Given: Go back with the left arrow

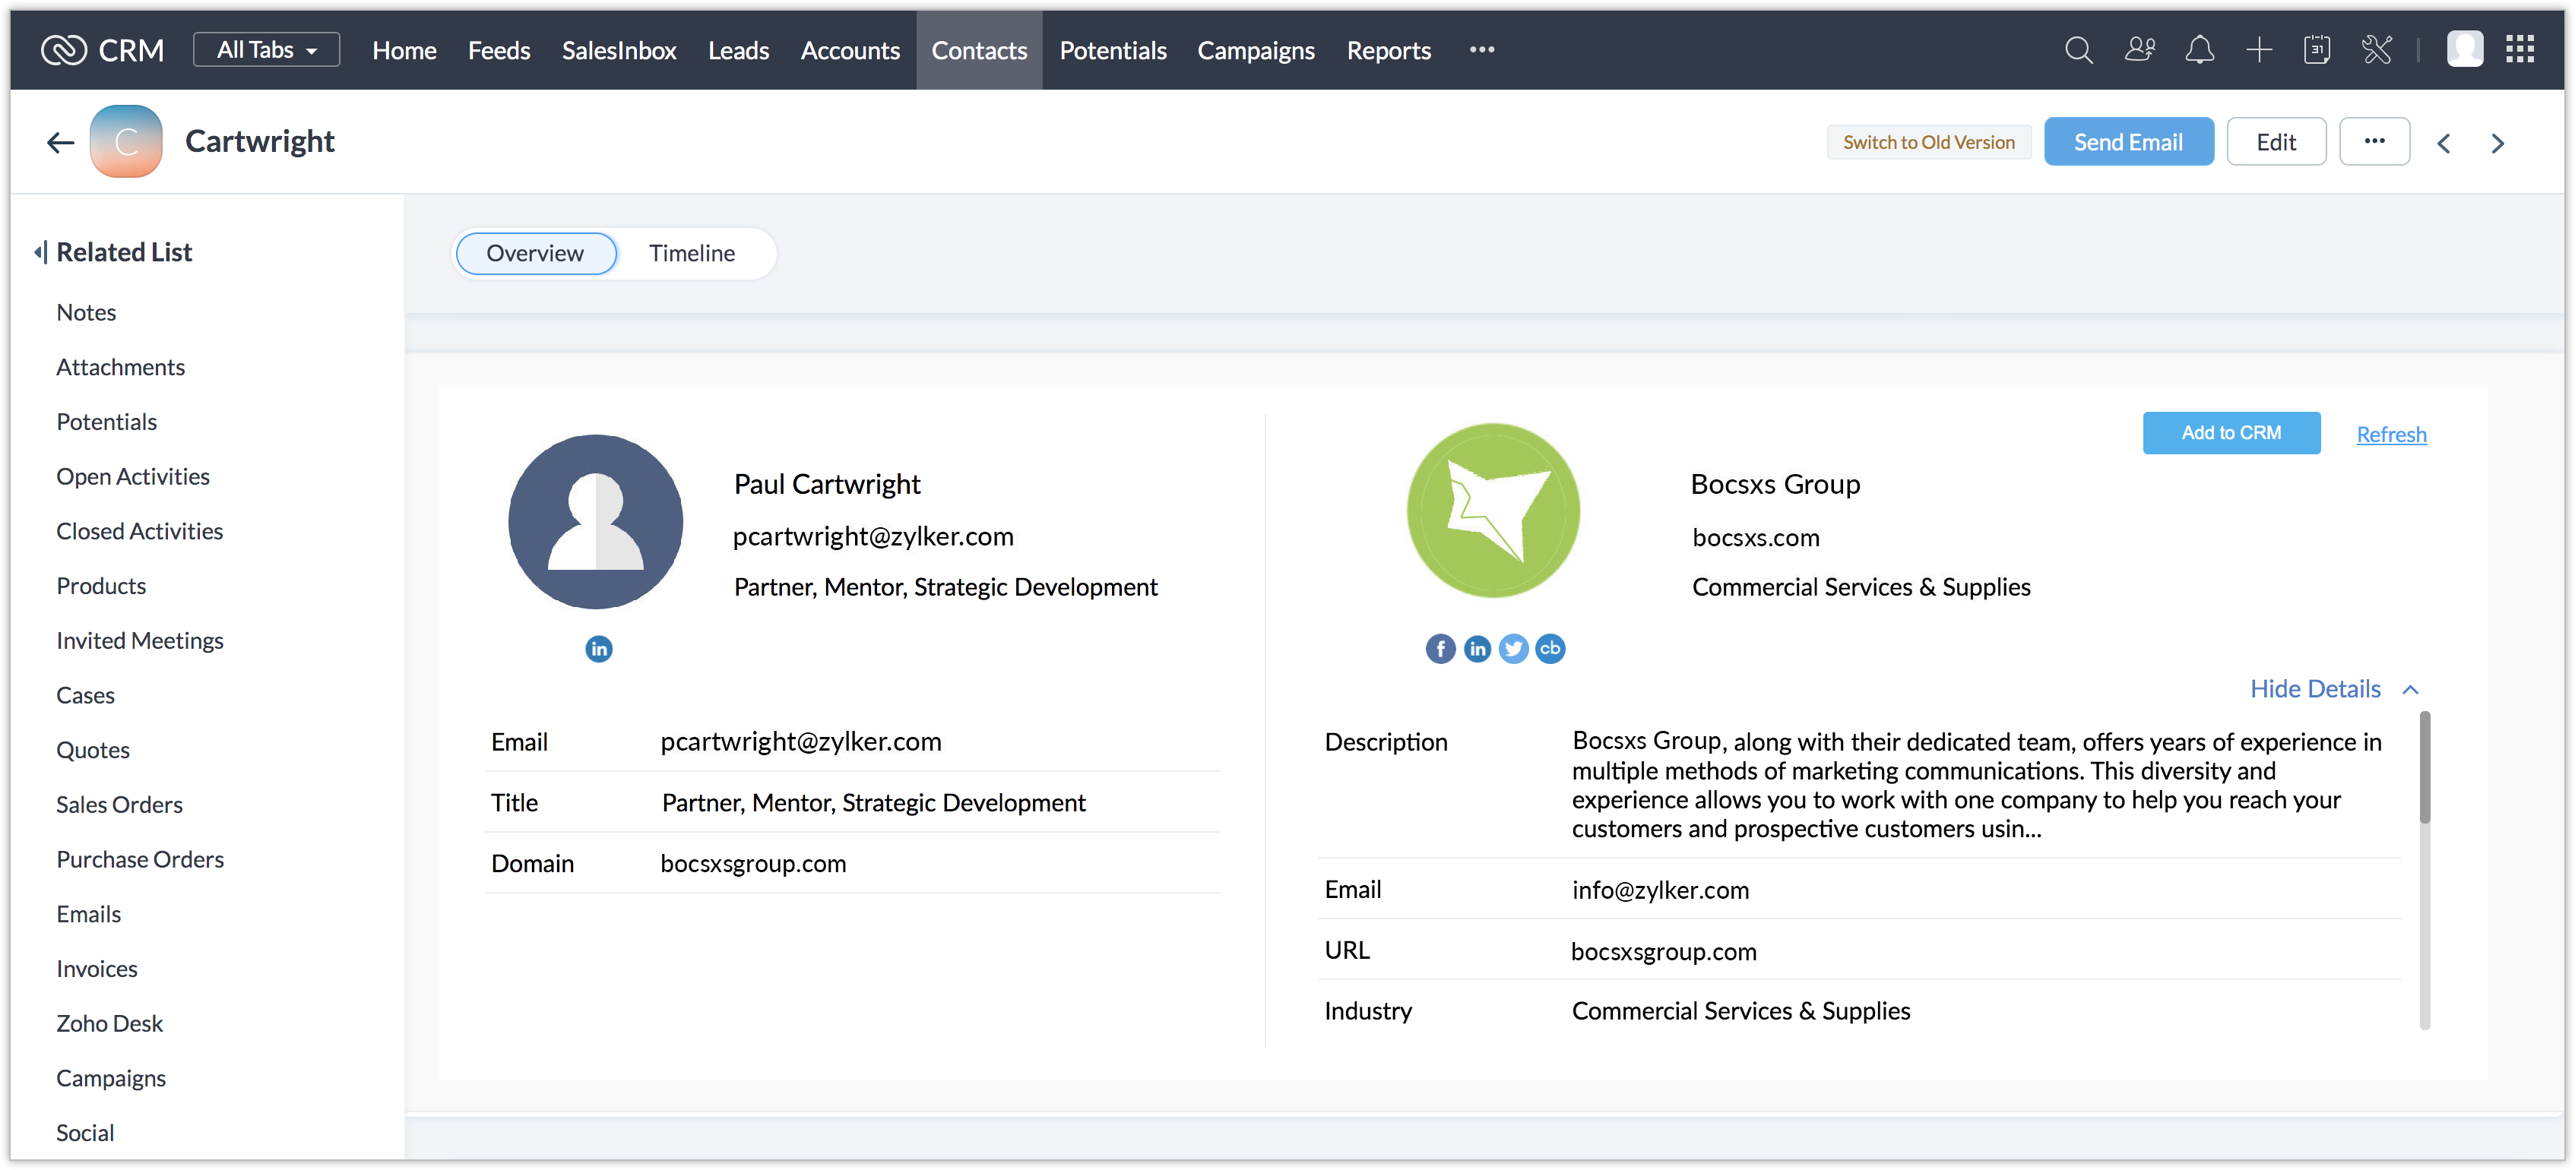Looking at the screenshot, I should coord(60,143).
